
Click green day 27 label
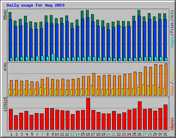144,134
